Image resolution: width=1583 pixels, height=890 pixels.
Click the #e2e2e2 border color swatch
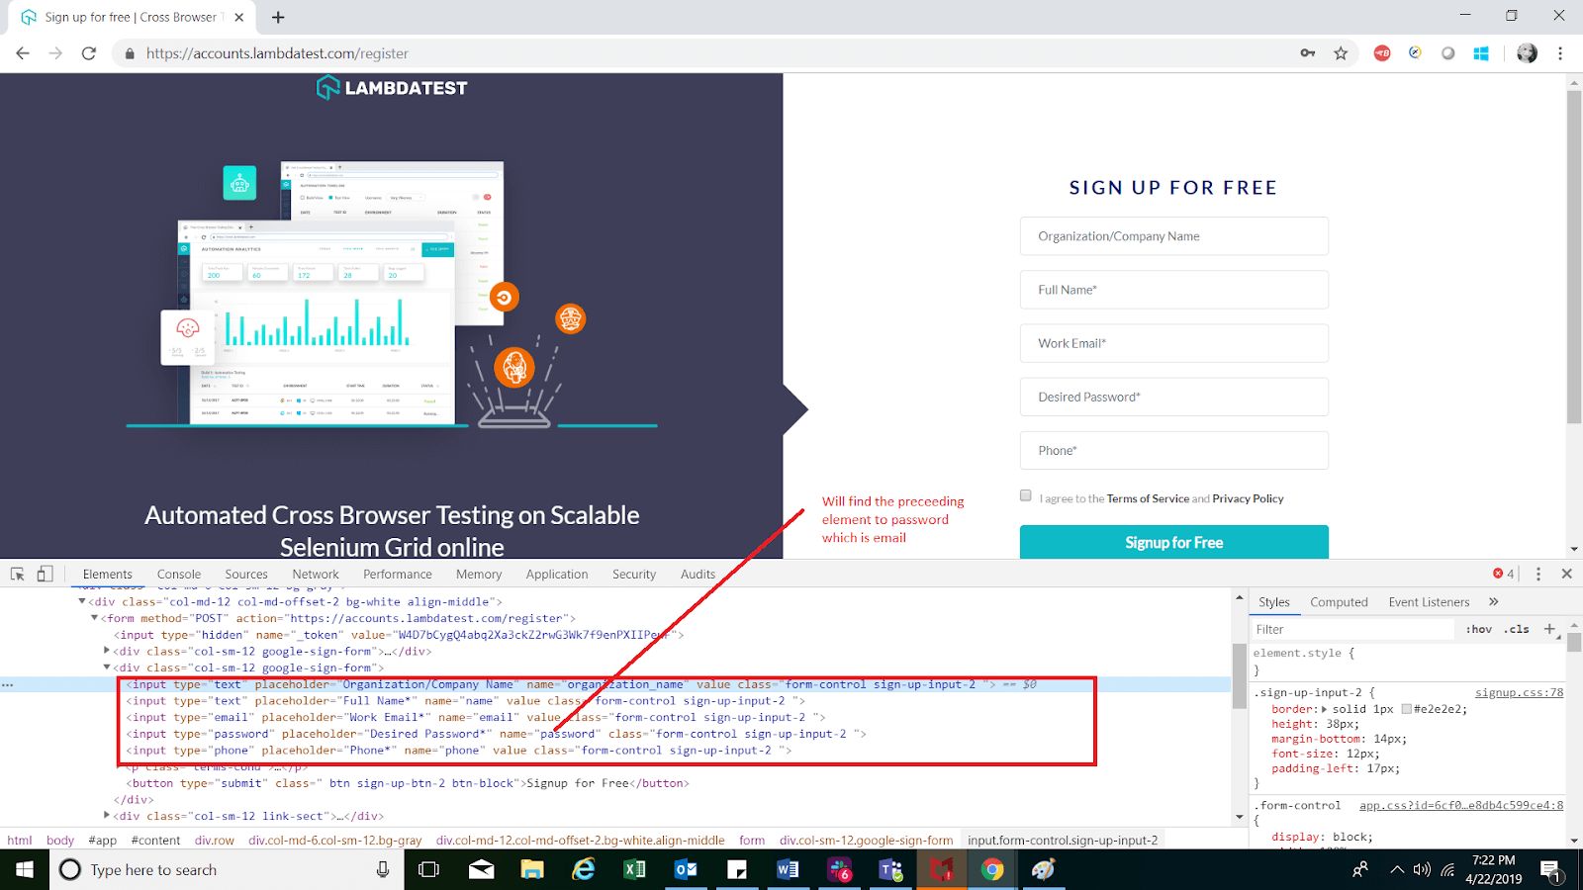1406,709
